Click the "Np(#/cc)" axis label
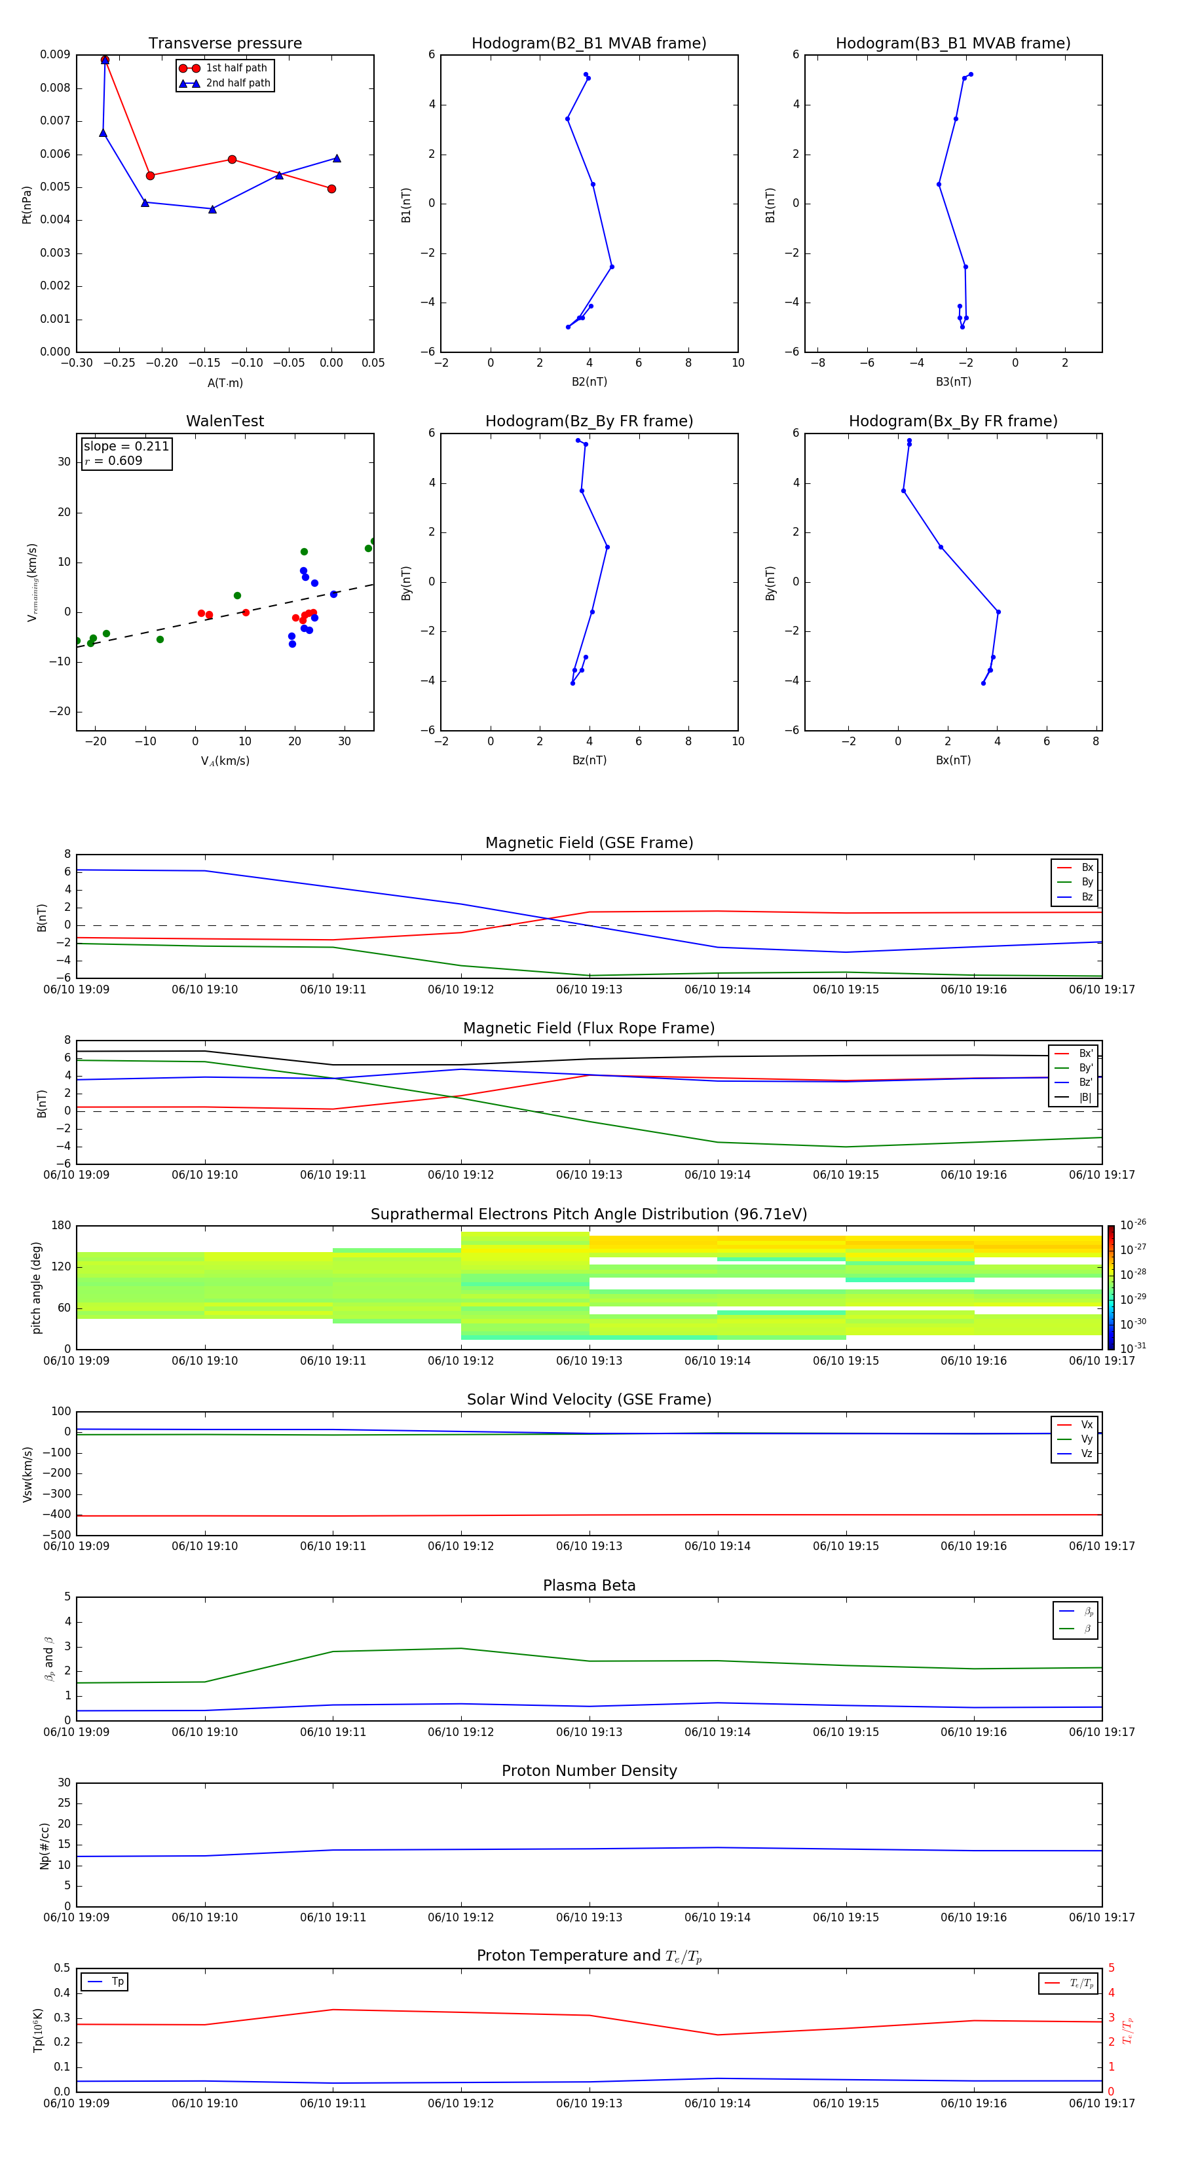The height and width of the screenshot is (2161, 1179). click(45, 1845)
